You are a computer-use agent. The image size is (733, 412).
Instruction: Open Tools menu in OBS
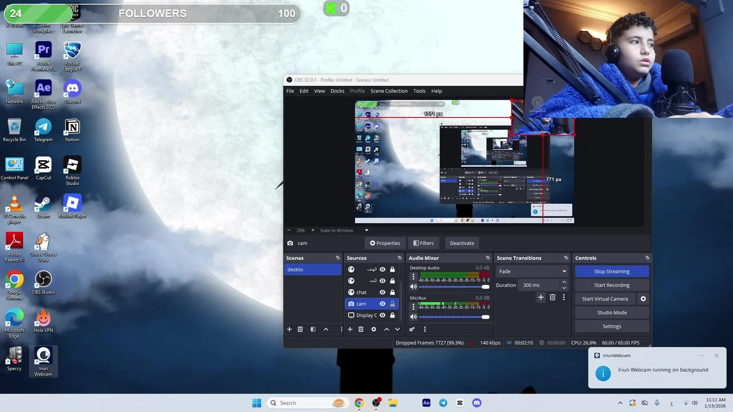pos(419,91)
